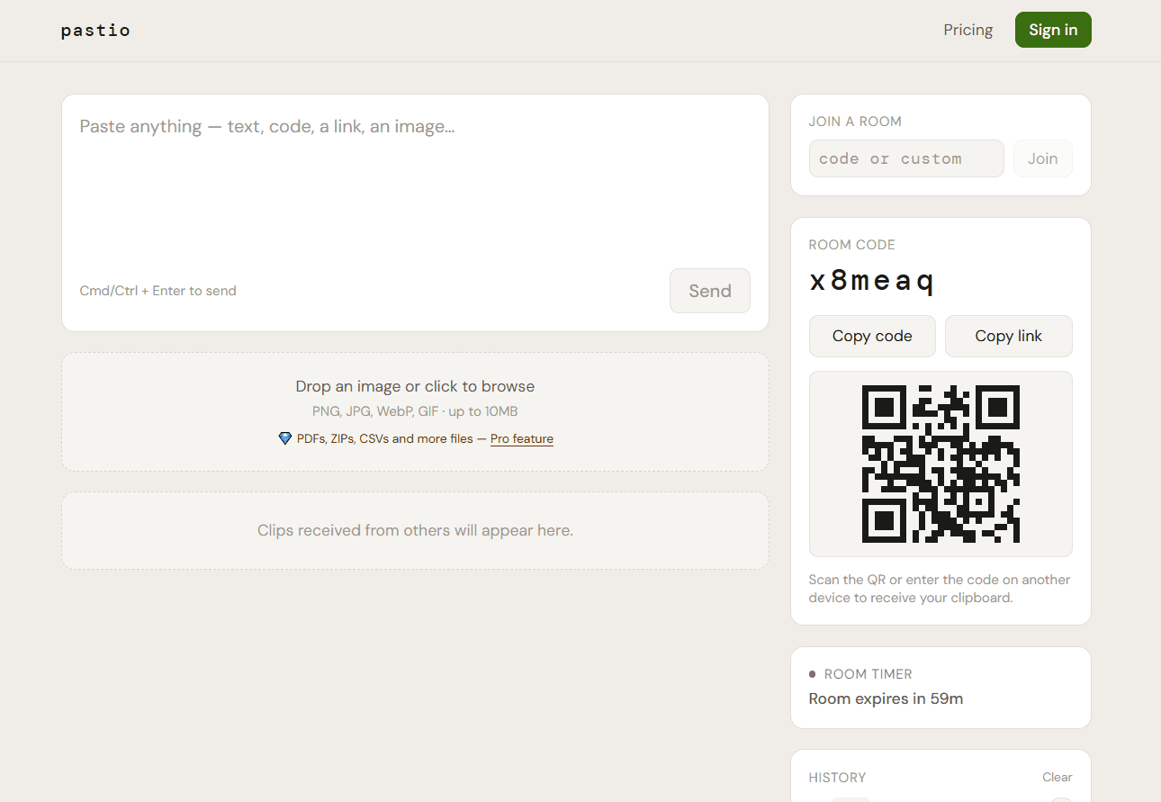Click the HISTORY heading
1161x802 pixels.
point(837,778)
